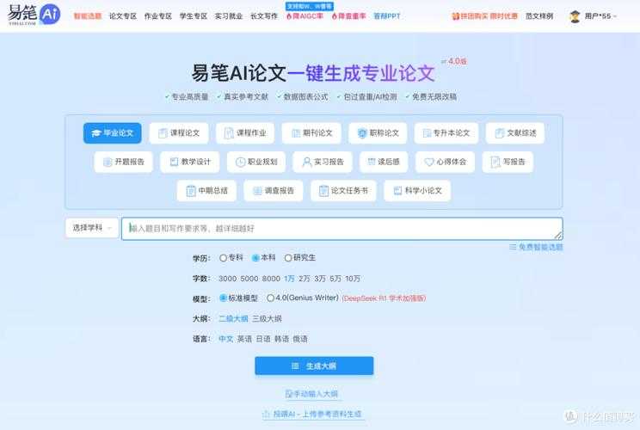The width and height of the screenshot is (640, 430).
Task: Select the 写报告 document icon
Action: click(x=495, y=162)
